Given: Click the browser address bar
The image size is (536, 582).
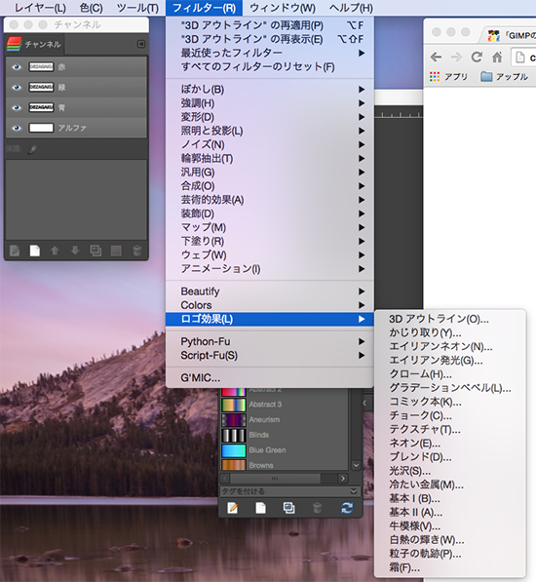Looking at the screenshot, I should coord(523,58).
